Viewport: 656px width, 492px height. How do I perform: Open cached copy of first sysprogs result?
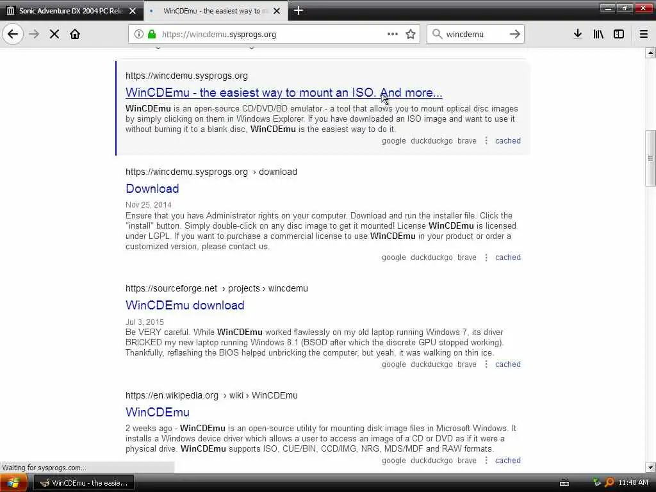508,141
